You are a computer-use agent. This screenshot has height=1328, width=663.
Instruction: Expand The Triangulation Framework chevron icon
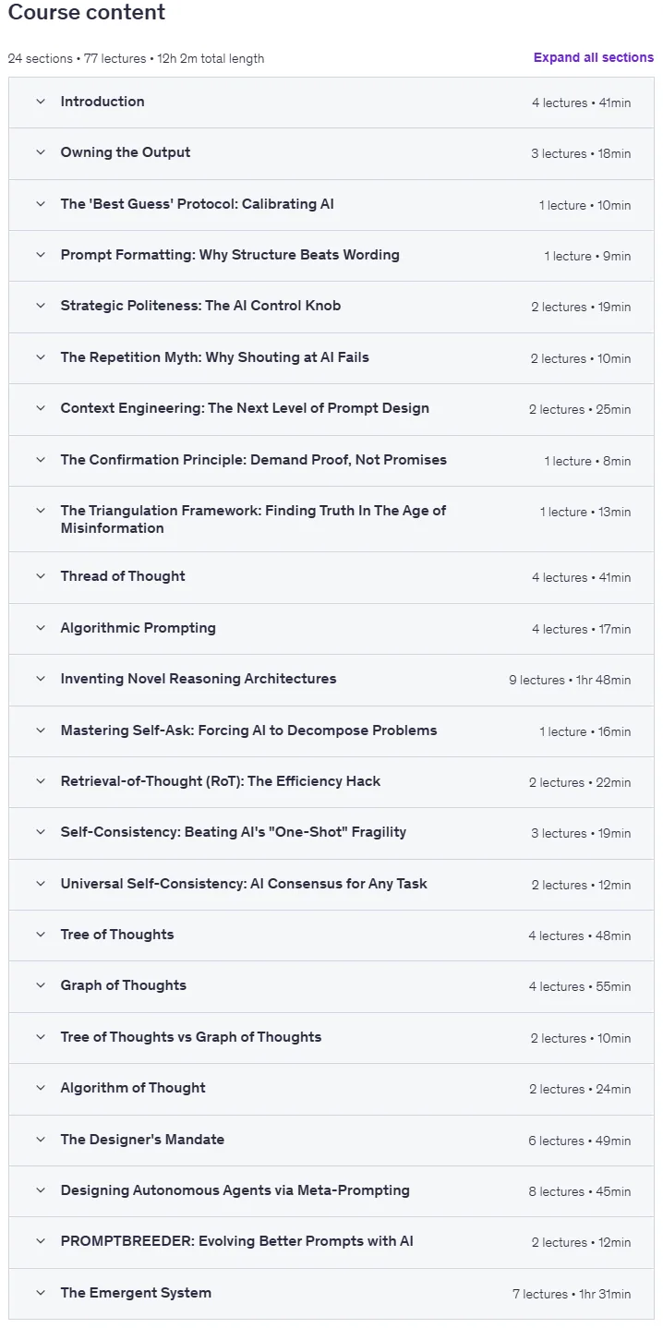click(41, 511)
